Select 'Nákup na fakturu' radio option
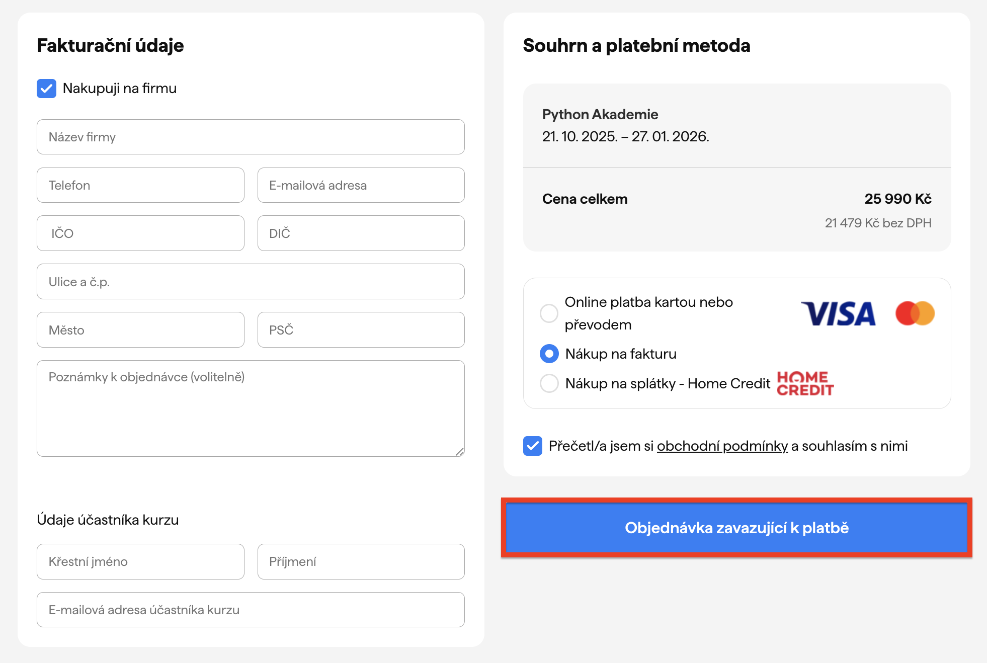The width and height of the screenshot is (987, 663). pos(549,354)
